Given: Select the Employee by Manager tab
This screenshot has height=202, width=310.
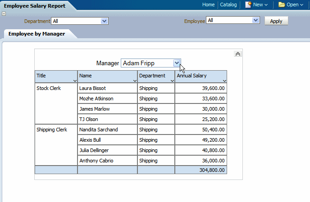Looking at the screenshot, I should (36, 34).
